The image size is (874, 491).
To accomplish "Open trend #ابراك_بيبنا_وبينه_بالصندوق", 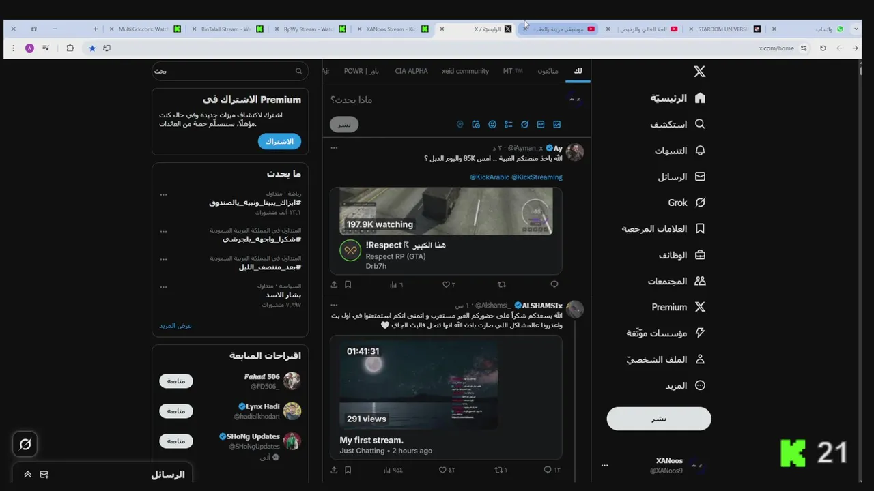I will pyautogui.click(x=255, y=203).
